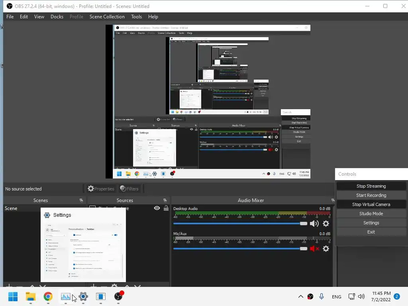Viewport: 408px width, 306px height.
Task: Open source Filters
Action: 129,188
